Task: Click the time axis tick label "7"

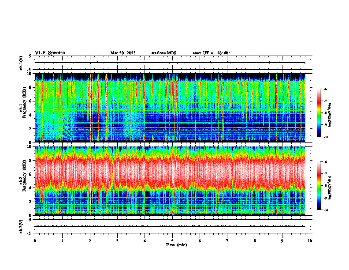Action: point(227,241)
